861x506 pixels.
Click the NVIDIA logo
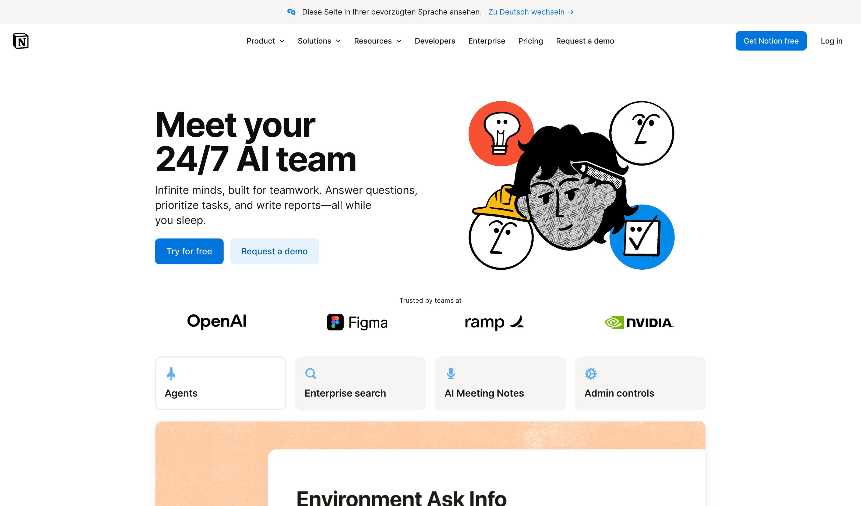tap(639, 322)
